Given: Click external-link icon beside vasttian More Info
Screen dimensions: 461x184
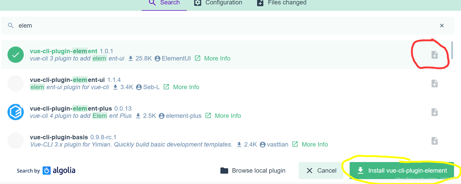Looking at the screenshot, I should point(295,144).
